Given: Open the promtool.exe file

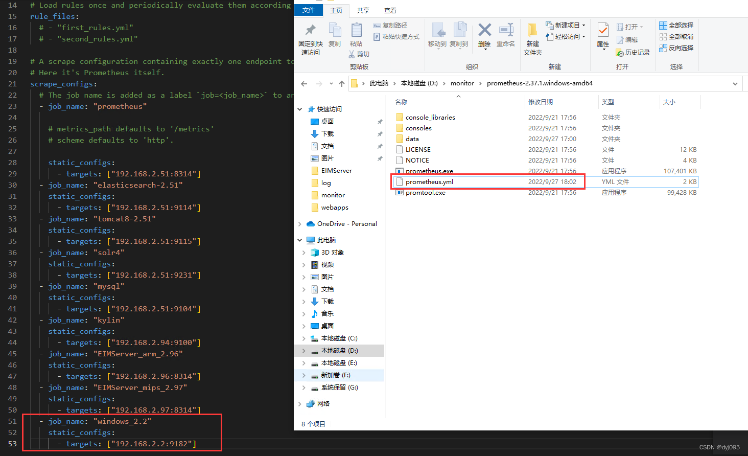Looking at the screenshot, I should [426, 193].
